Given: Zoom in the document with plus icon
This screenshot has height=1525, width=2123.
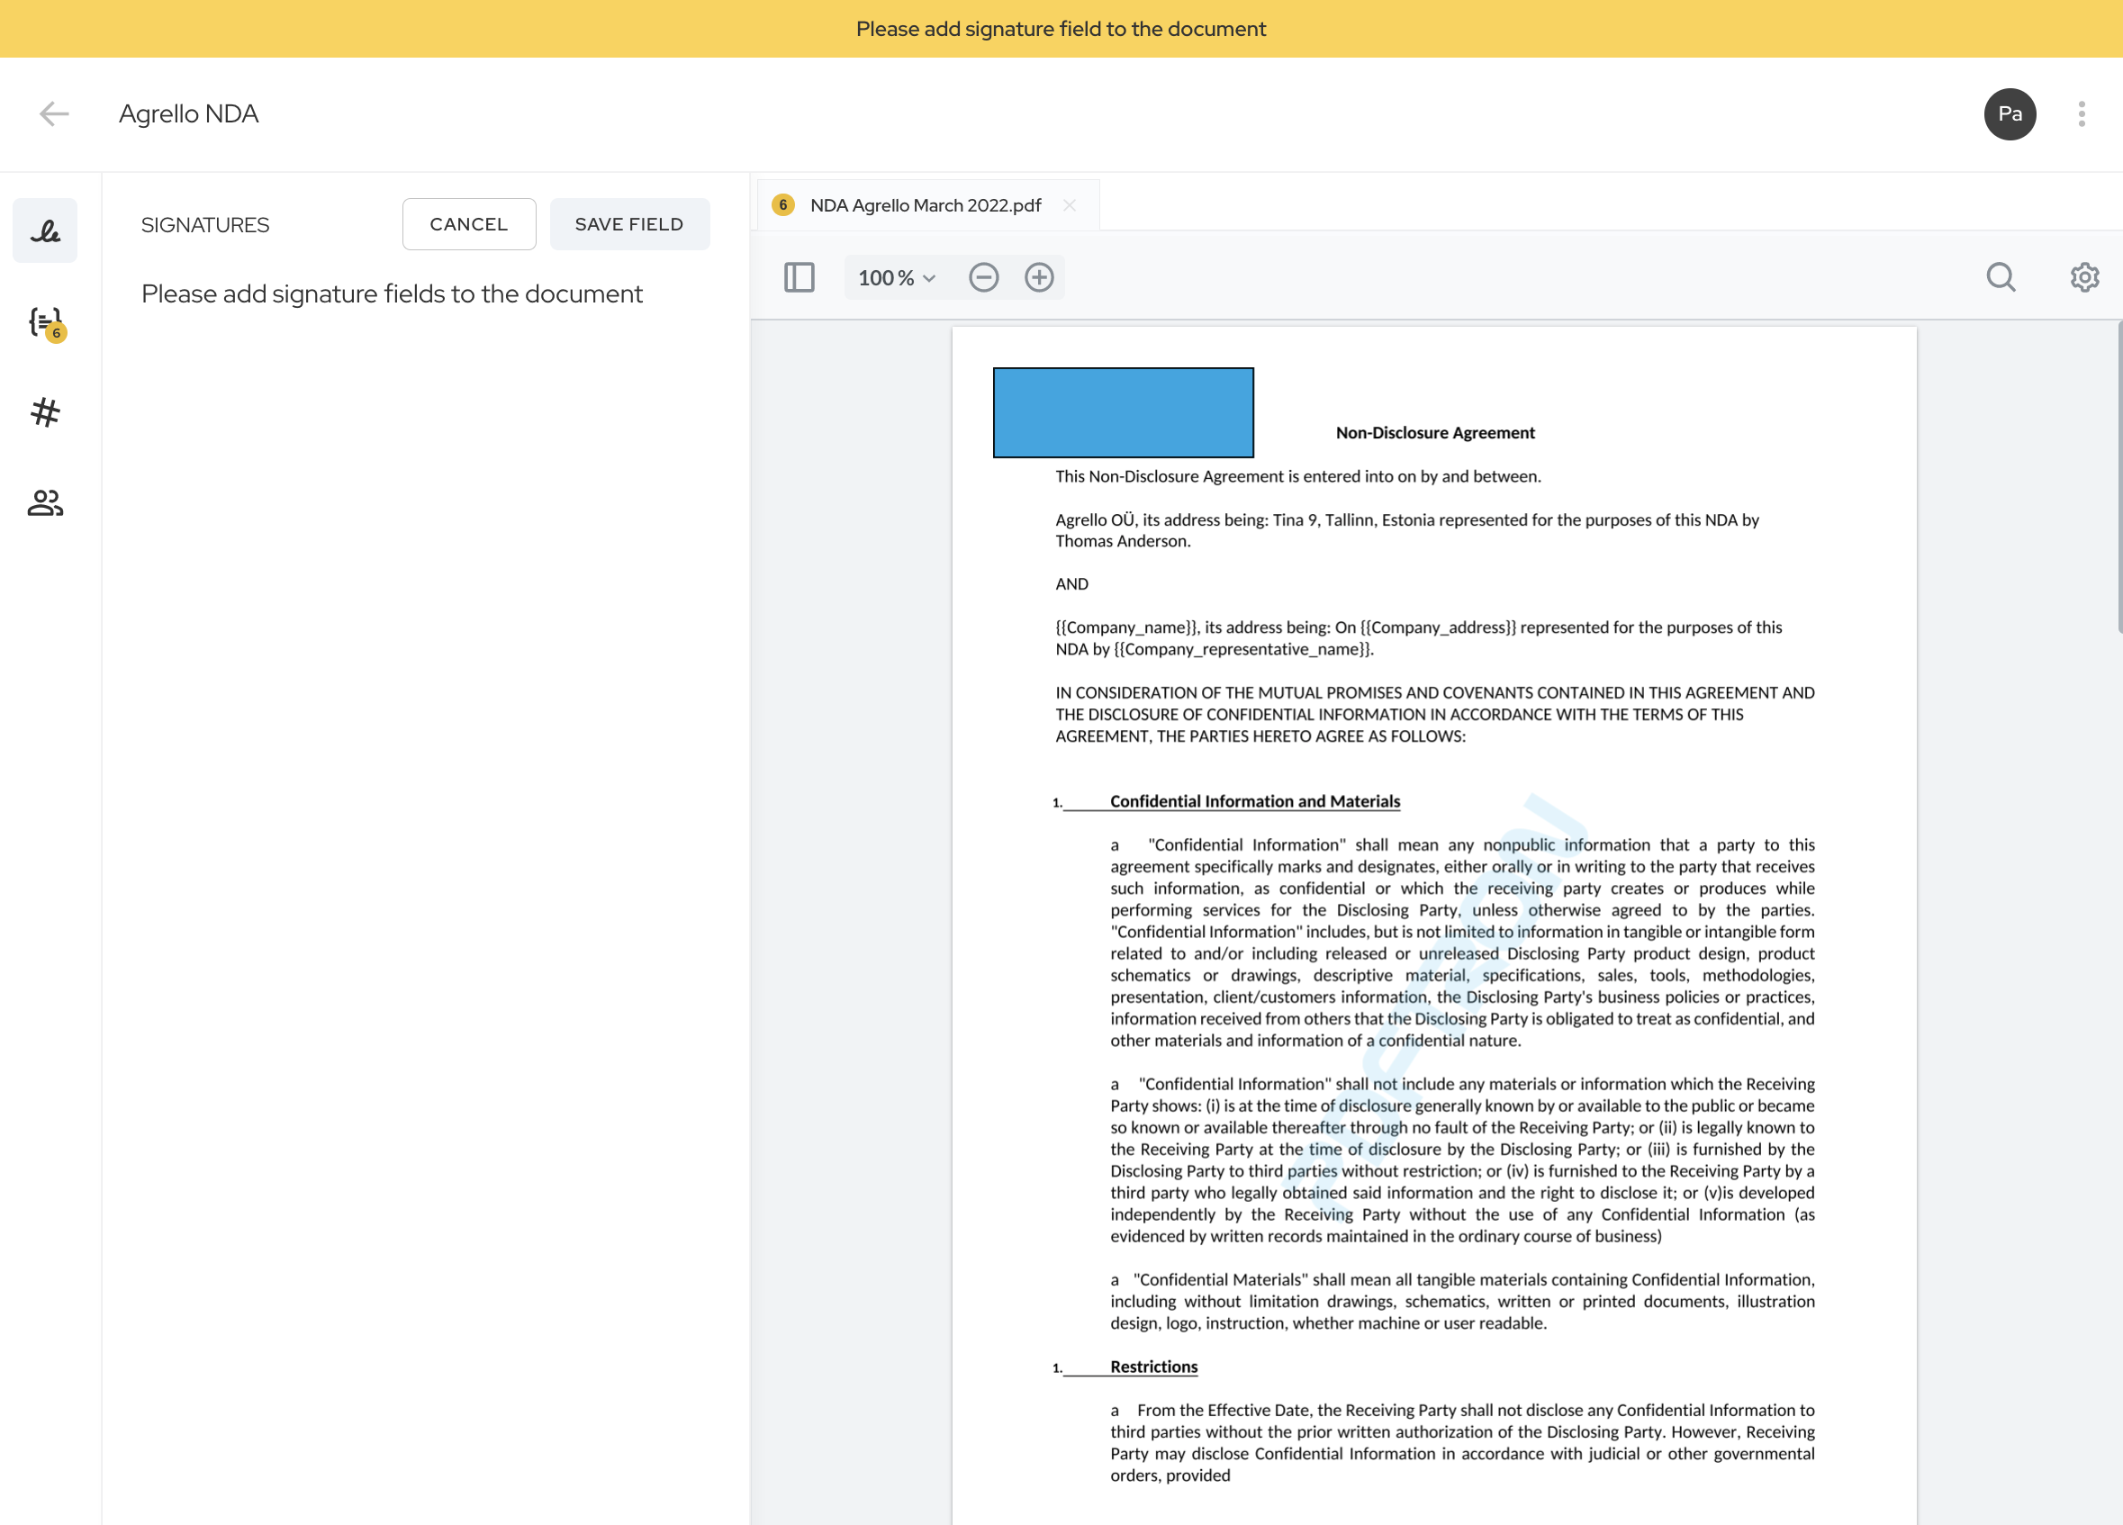Looking at the screenshot, I should pos(1039,277).
